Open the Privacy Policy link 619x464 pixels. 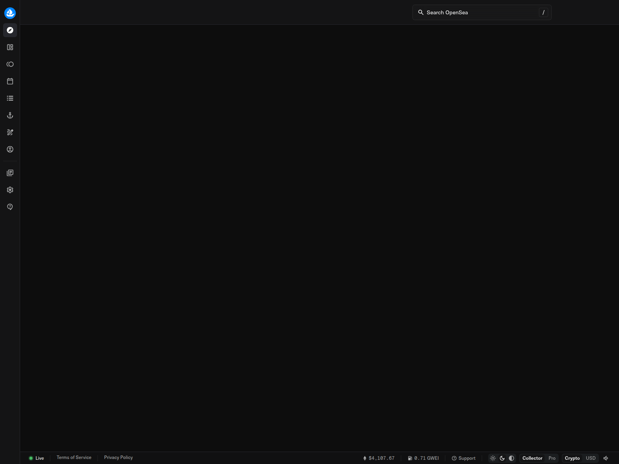coord(118,457)
